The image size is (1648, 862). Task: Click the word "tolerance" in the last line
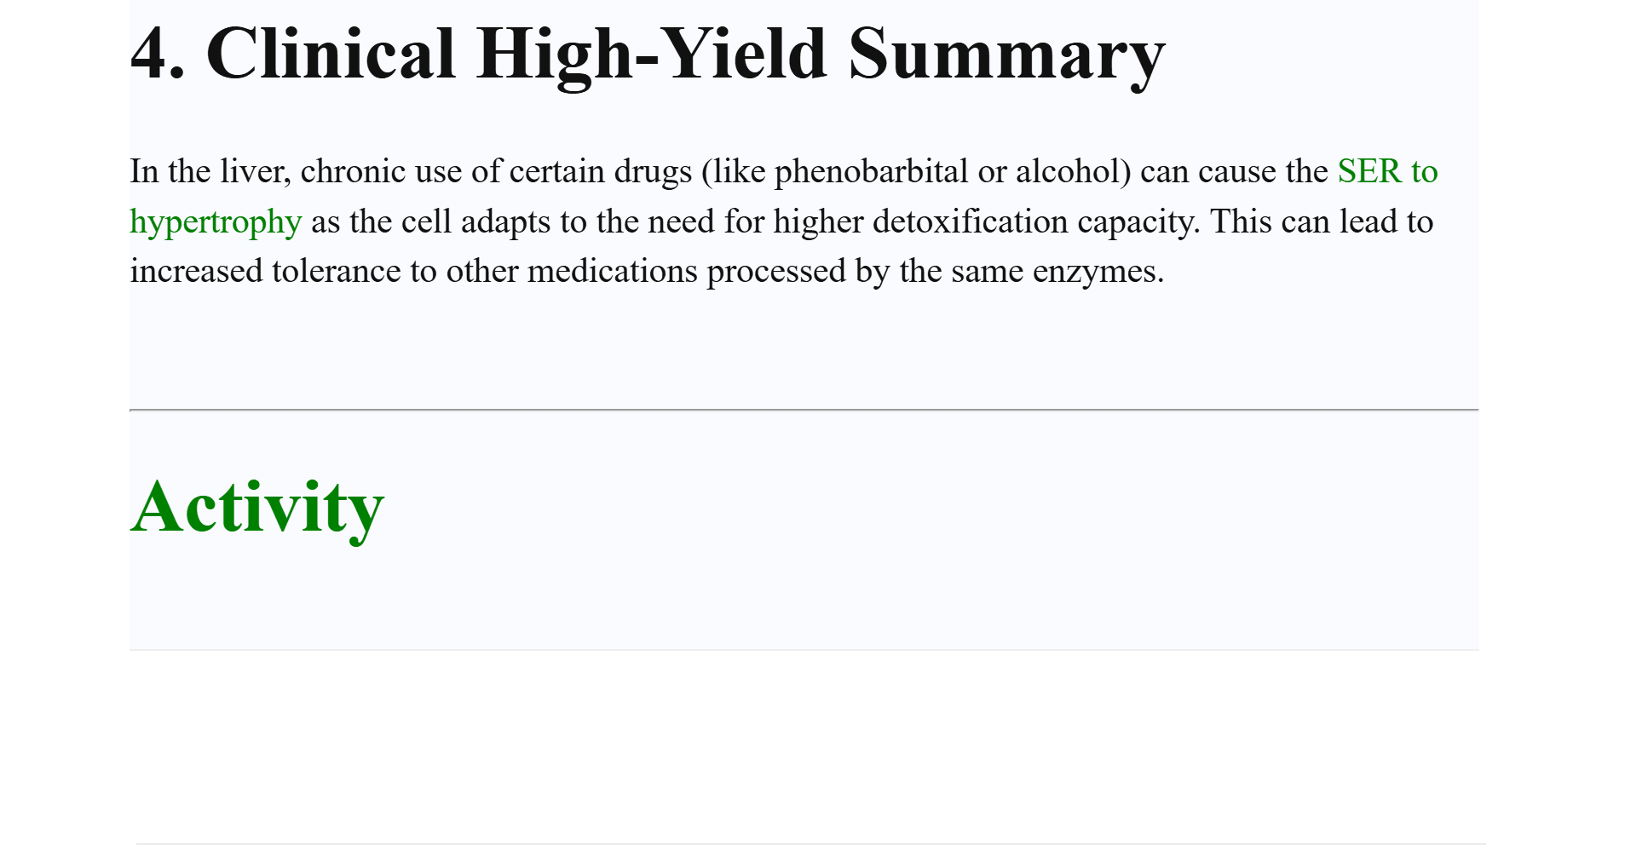point(337,272)
